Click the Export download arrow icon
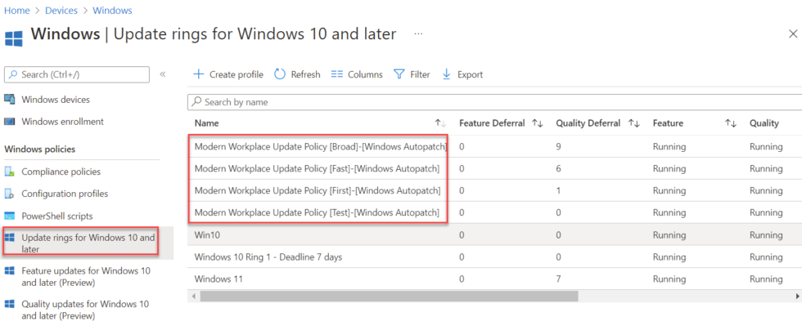Screen dimensions: 802x321 [x=446, y=74]
